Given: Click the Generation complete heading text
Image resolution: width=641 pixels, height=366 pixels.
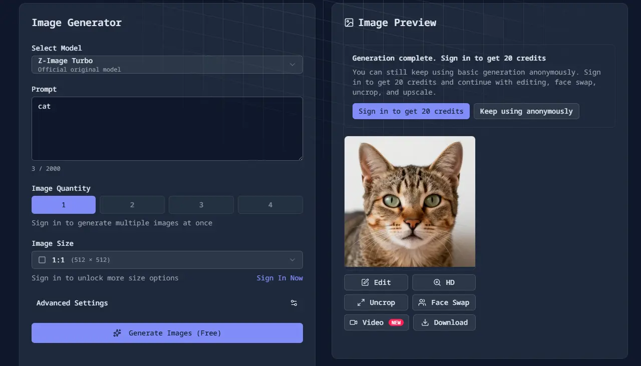Looking at the screenshot, I should pyautogui.click(x=449, y=58).
